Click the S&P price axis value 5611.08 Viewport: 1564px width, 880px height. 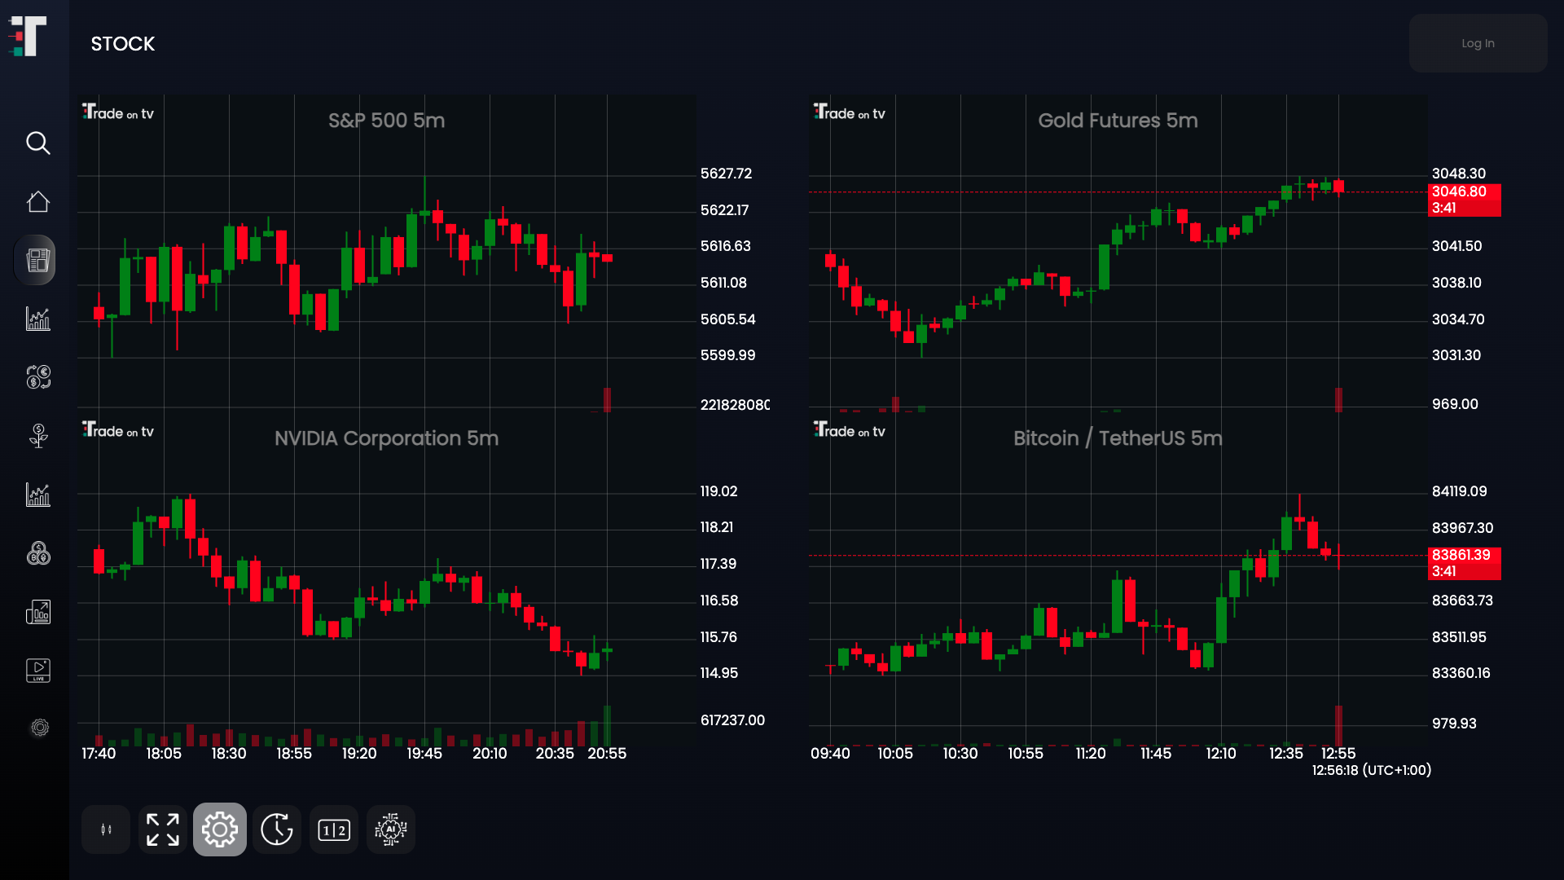(x=723, y=283)
